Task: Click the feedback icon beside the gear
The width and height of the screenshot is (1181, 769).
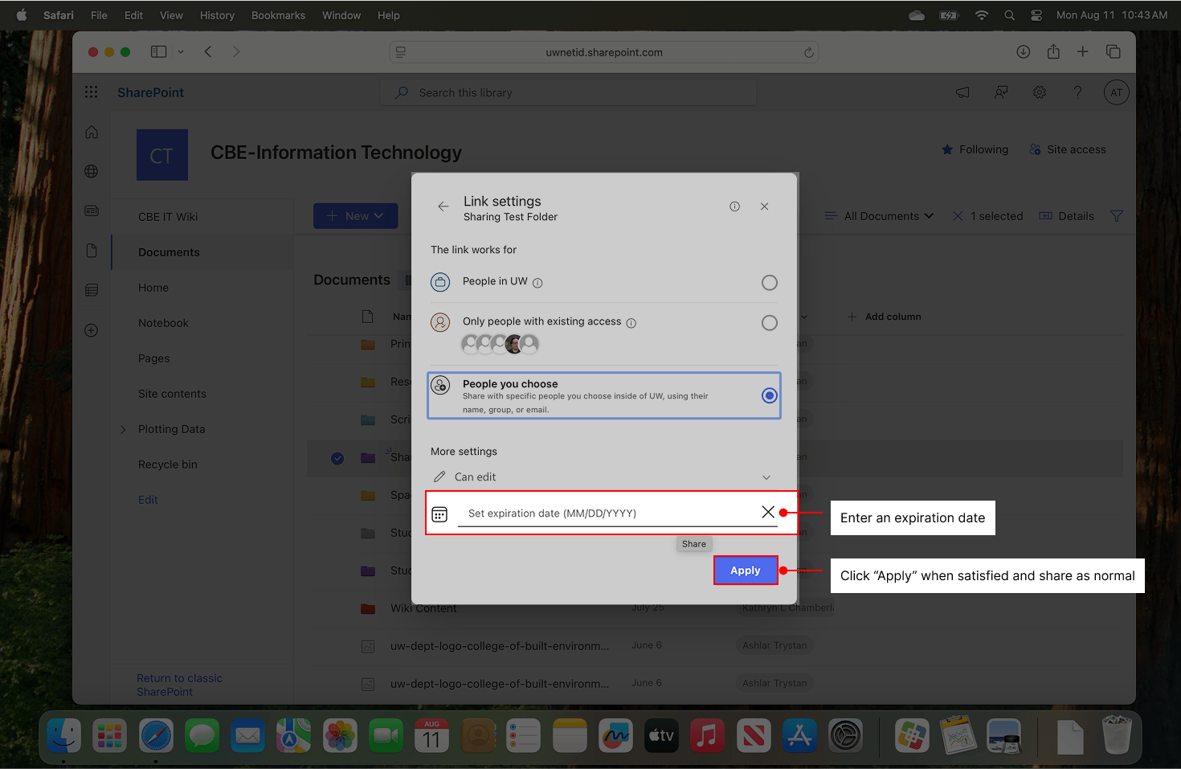Action: click(1000, 92)
